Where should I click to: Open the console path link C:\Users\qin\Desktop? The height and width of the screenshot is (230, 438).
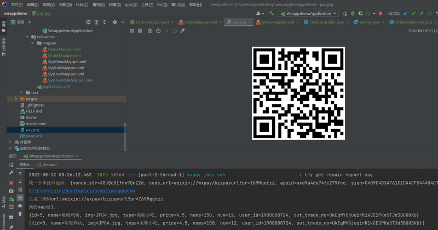click(x=82, y=191)
